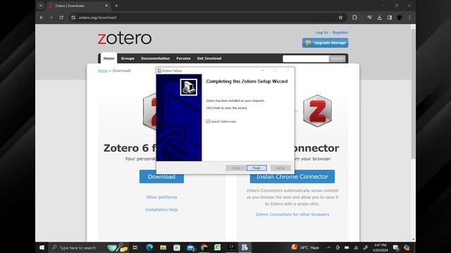Click the website Search button
Screen dimensions: 451x253
(x=337, y=58)
